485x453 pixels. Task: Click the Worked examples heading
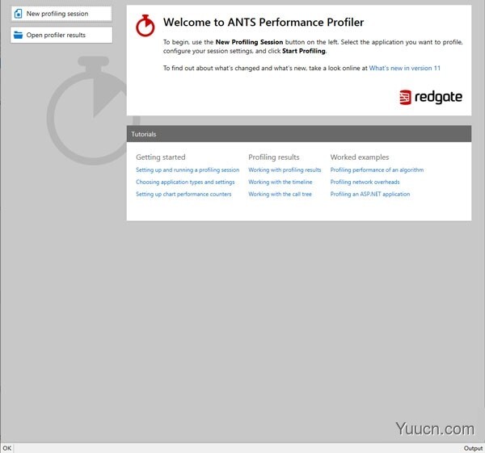360,157
